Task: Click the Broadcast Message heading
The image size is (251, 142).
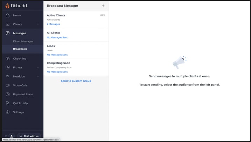Action: click(x=62, y=6)
